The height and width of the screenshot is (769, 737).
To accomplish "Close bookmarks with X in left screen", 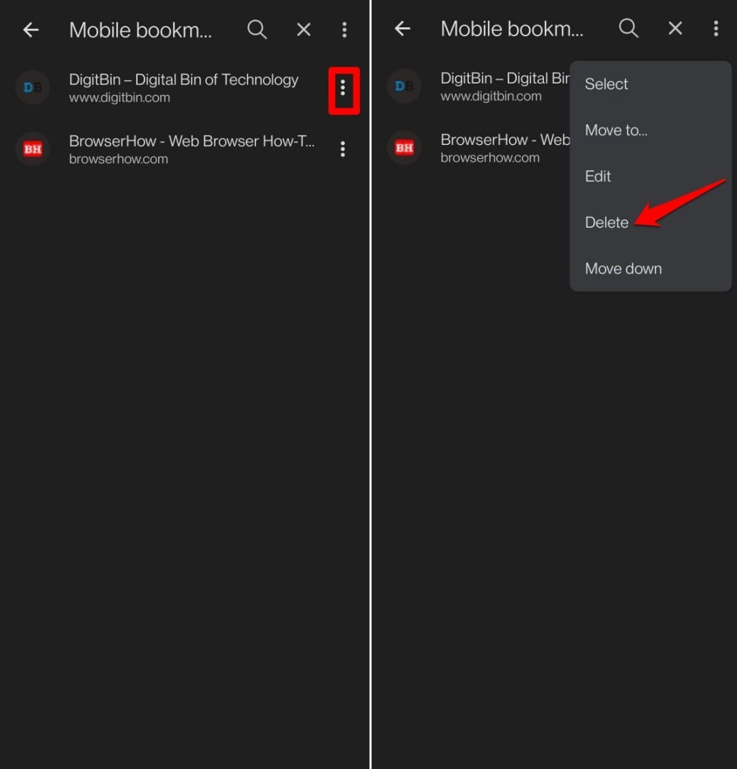I will pos(303,30).
